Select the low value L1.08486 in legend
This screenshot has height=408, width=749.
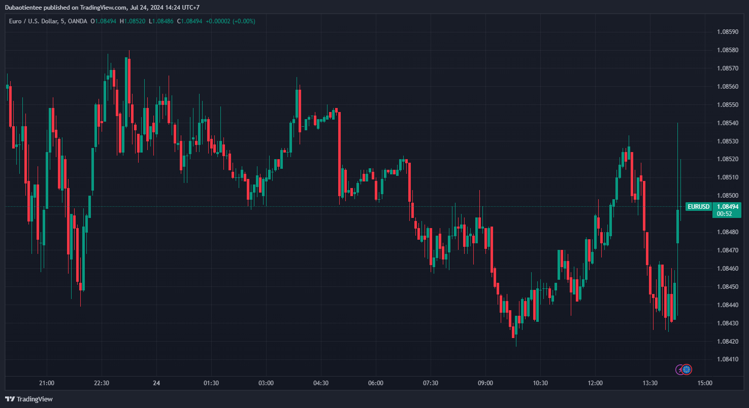pos(161,21)
